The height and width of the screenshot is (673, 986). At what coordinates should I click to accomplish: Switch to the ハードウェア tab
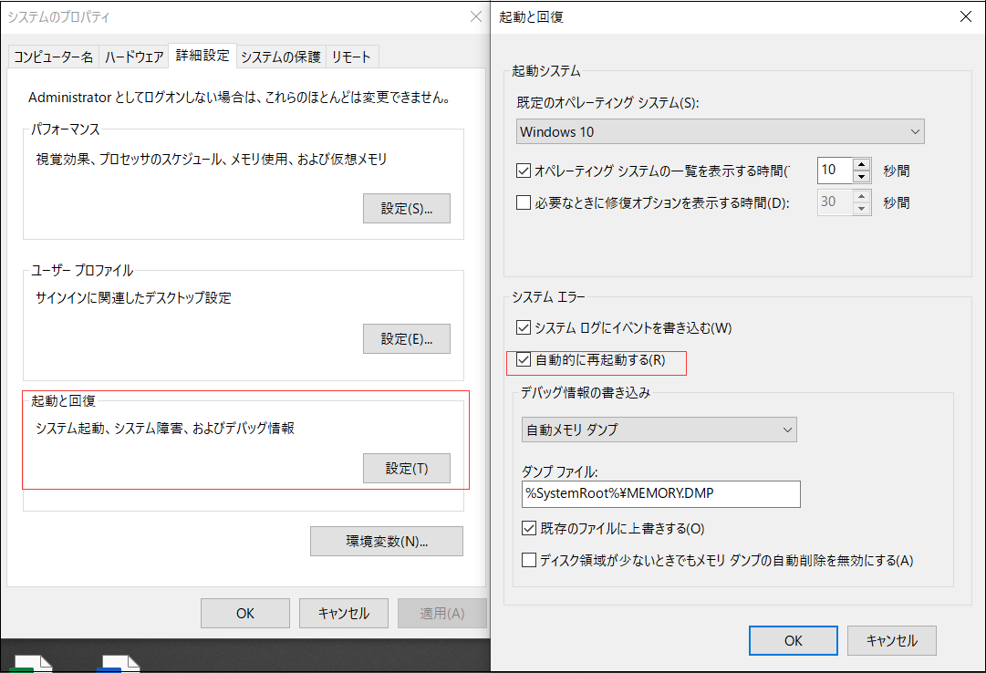(x=134, y=57)
